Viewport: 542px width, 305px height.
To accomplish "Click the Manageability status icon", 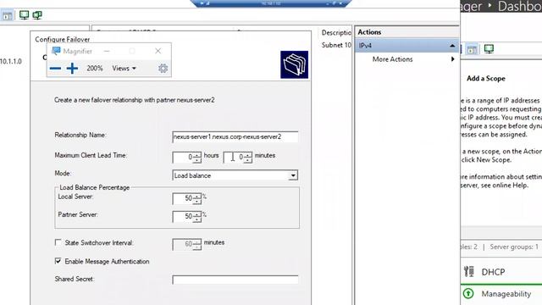I will point(468,294).
